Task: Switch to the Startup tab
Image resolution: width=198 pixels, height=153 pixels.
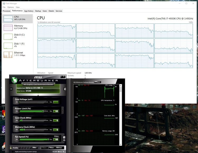Action: pyautogui.click(x=38, y=11)
